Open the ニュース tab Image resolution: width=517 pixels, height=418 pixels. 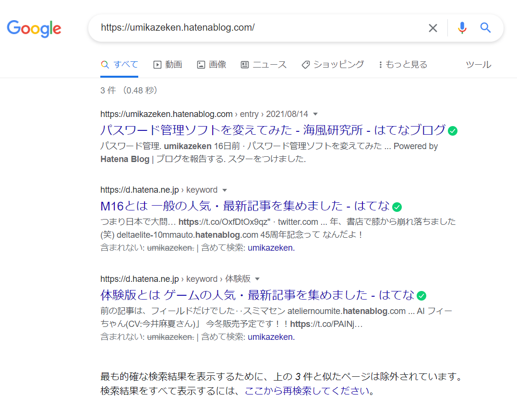pyautogui.click(x=264, y=65)
